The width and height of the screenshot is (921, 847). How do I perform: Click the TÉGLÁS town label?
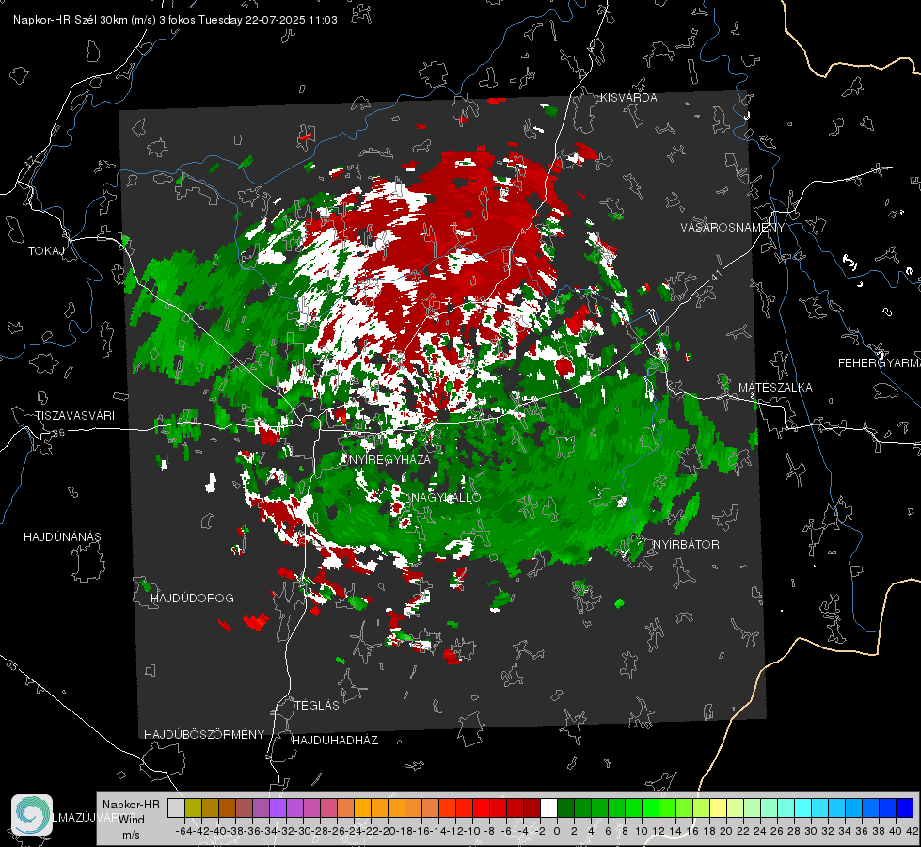317,706
